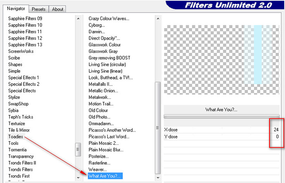The height and width of the screenshot is (183, 285).
Task: Choose Metalfalls II filter
Action: click(101, 84)
